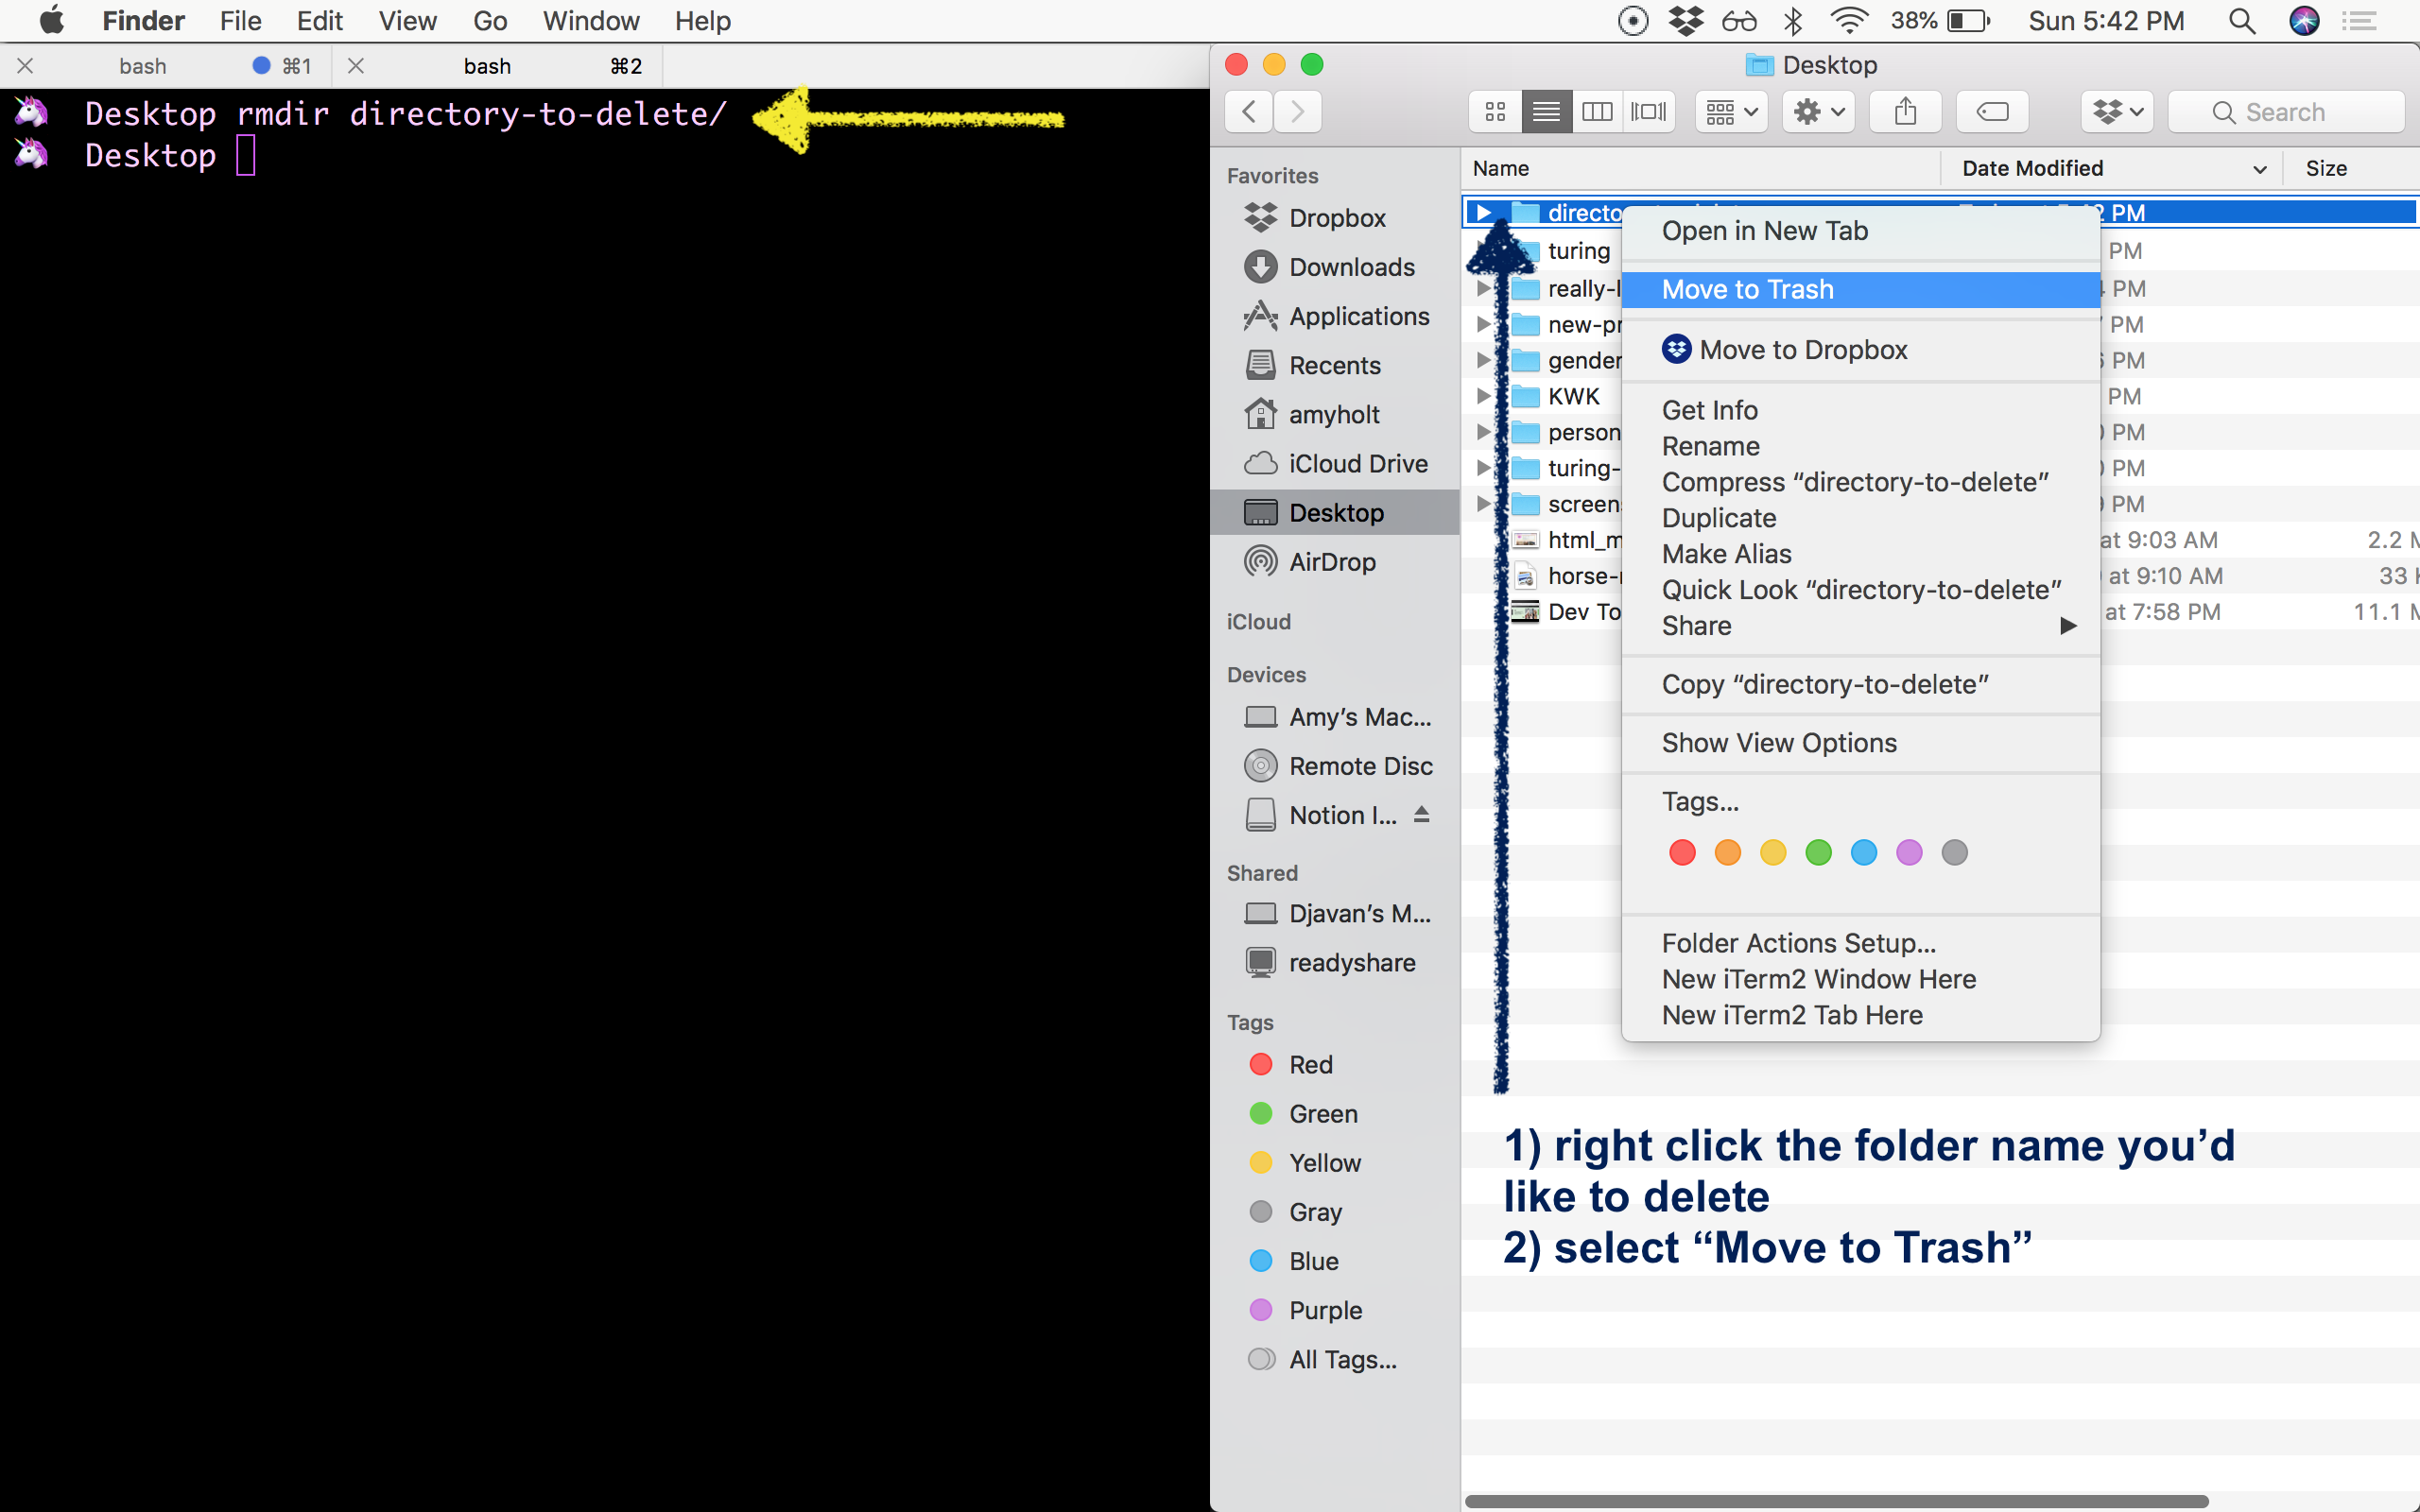The width and height of the screenshot is (2420, 1512).
Task: Click Folder Actions Setup in the context menu
Action: [x=1797, y=942]
